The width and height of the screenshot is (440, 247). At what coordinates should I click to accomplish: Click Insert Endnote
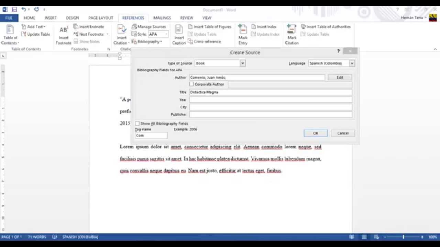point(89,27)
